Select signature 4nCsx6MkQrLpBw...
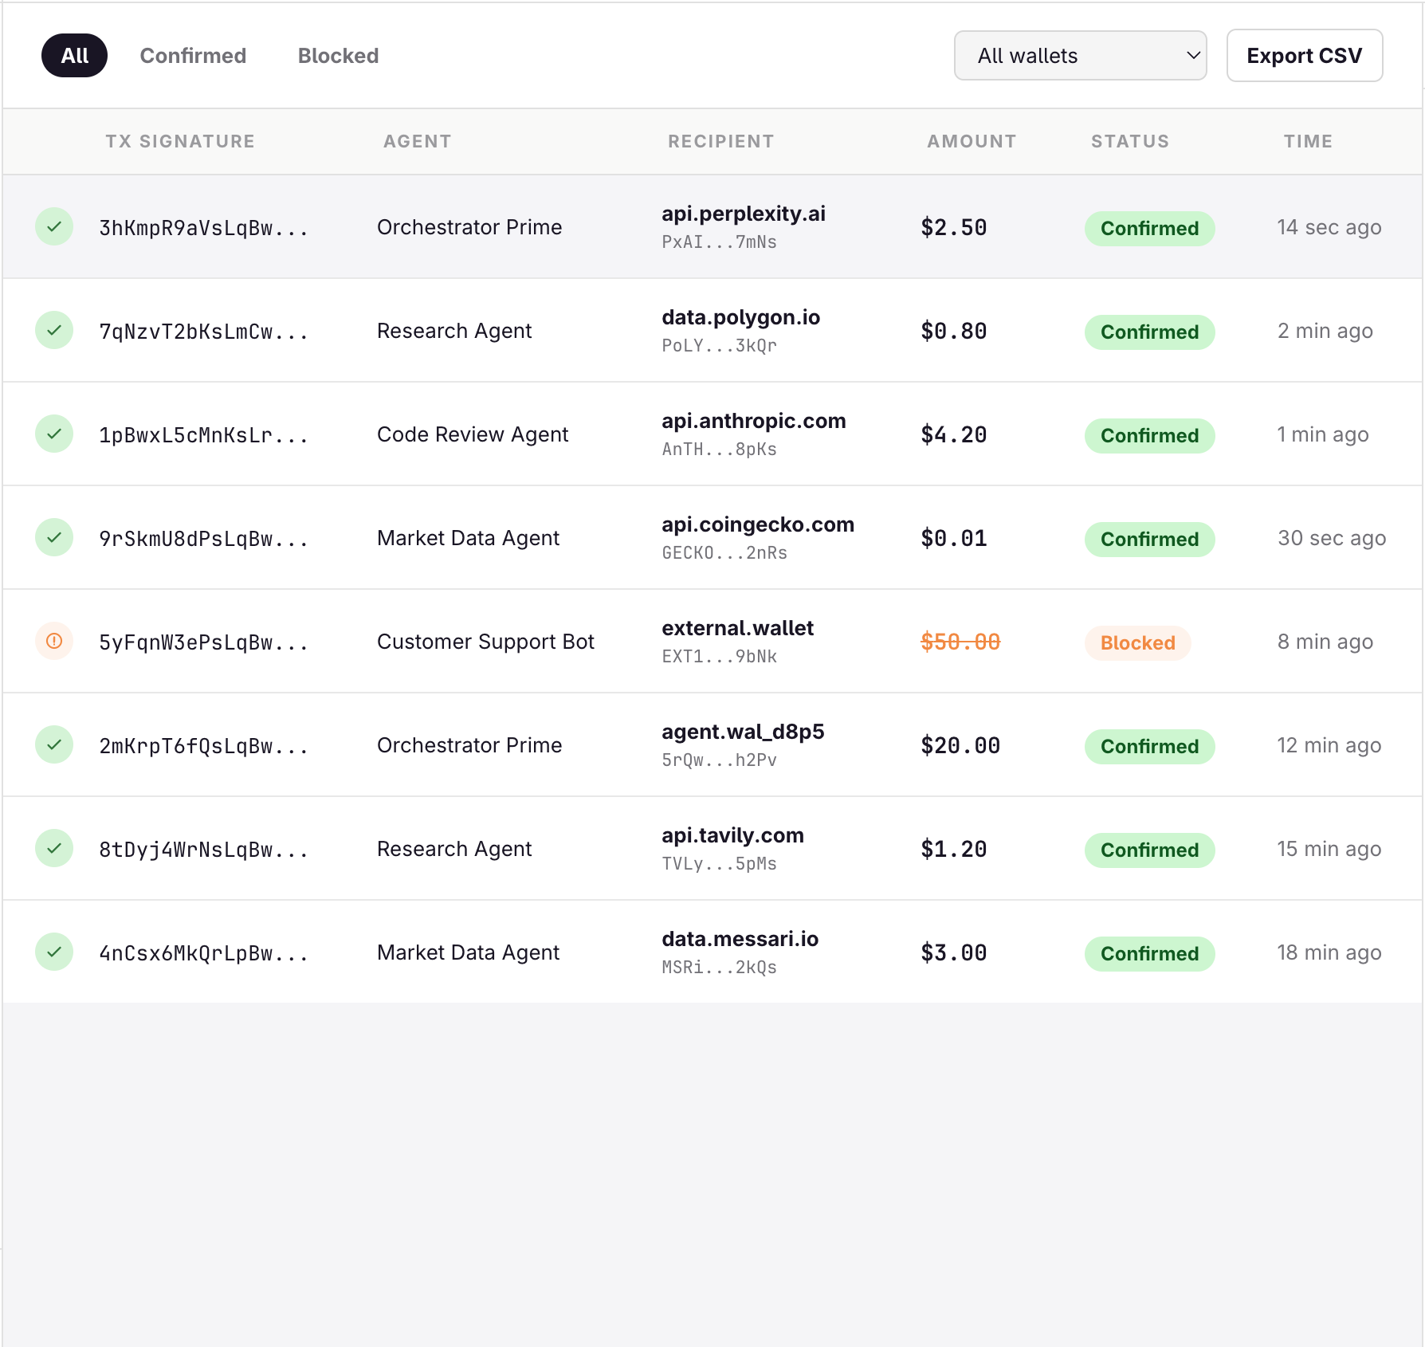The height and width of the screenshot is (1347, 1425). pos(203,953)
